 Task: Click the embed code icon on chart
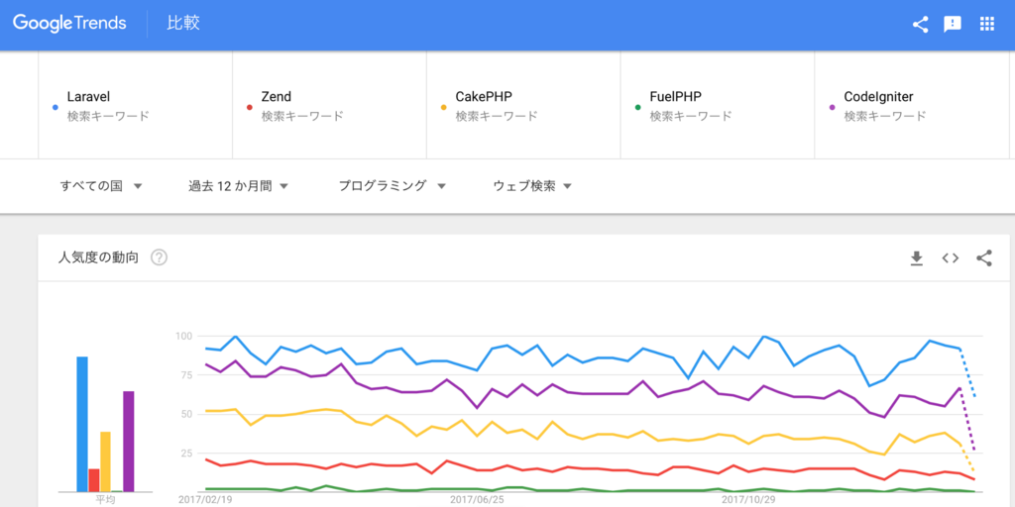(950, 258)
